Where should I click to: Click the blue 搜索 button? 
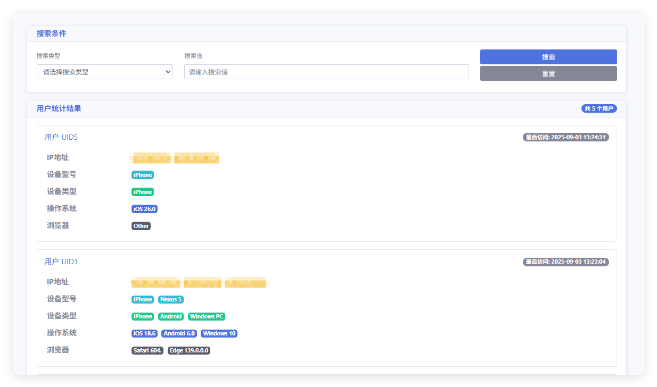coord(548,57)
